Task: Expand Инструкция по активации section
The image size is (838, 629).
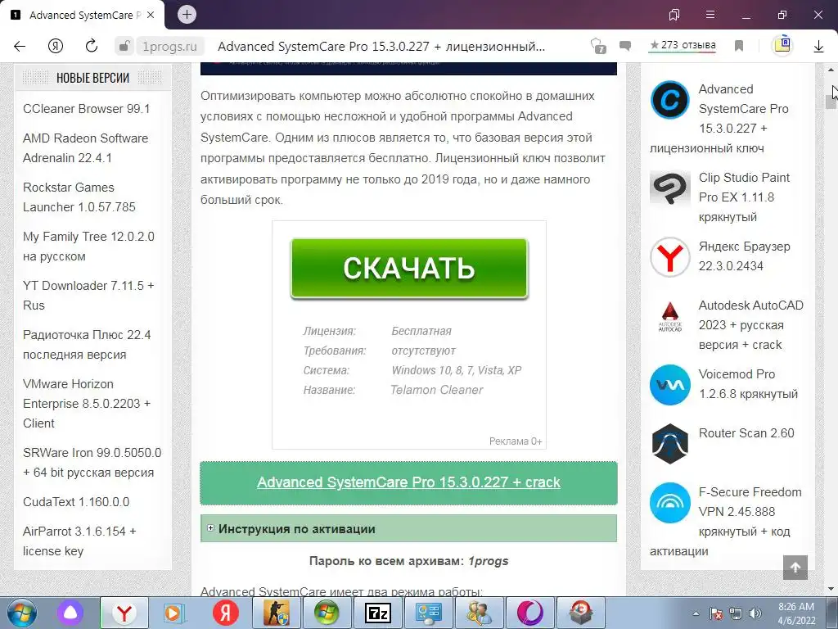Action: (409, 528)
